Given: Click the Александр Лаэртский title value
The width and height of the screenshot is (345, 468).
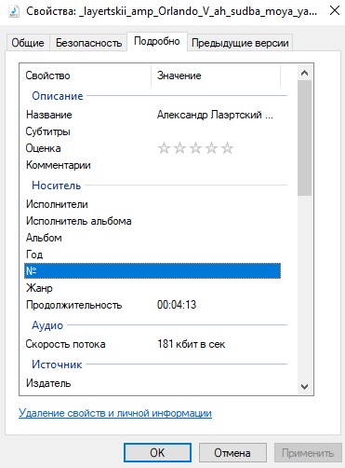Looking at the screenshot, I should (215, 115).
